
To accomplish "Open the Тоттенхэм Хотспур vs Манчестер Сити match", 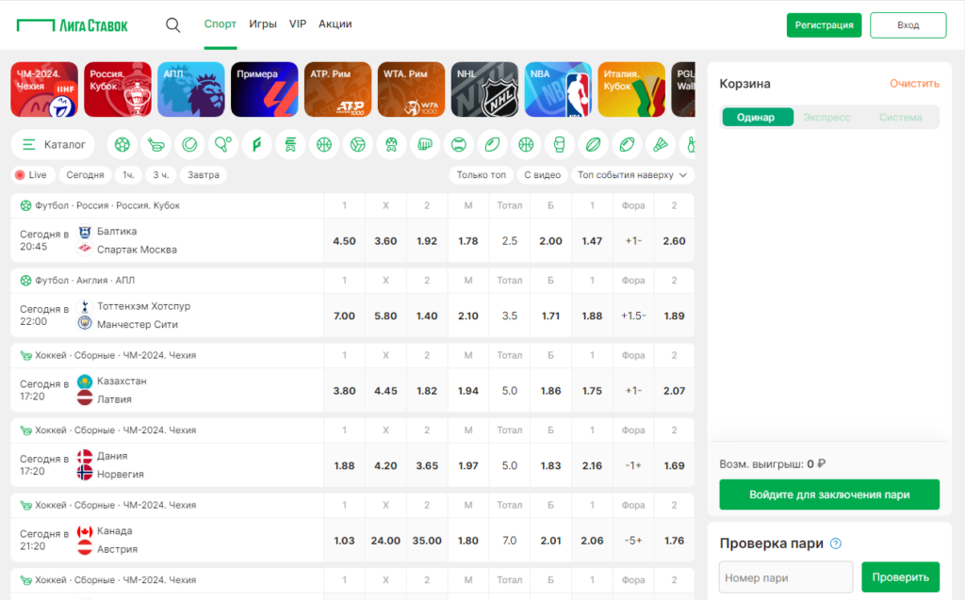I will [x=167, y=316].
